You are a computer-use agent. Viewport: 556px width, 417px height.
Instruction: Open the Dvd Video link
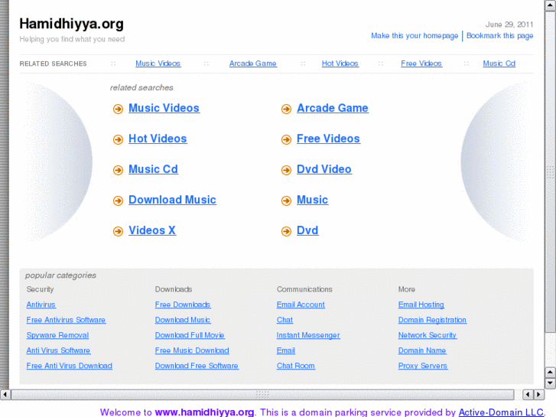(x=324, y=169)
